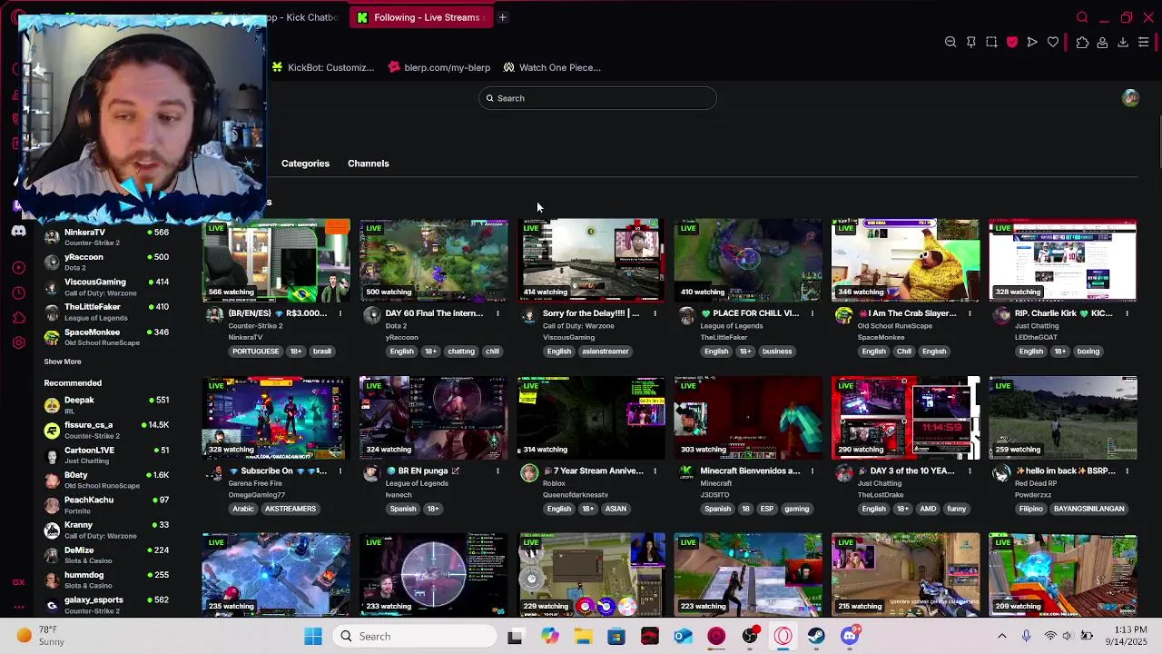
Task: Take a snapshot with the crop icon
Action: click(x=991, y=42)
